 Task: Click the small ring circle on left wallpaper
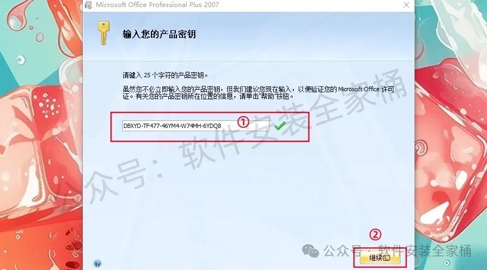(21, 59)
